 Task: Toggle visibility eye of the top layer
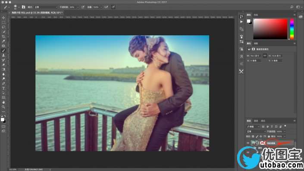click(248, 143)
